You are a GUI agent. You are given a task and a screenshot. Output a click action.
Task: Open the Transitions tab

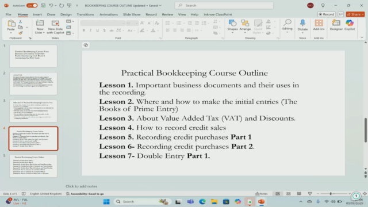[x=85, y=14]
